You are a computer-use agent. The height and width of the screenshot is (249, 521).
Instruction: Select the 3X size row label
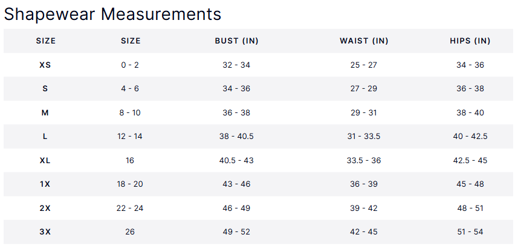coord(45,231)
